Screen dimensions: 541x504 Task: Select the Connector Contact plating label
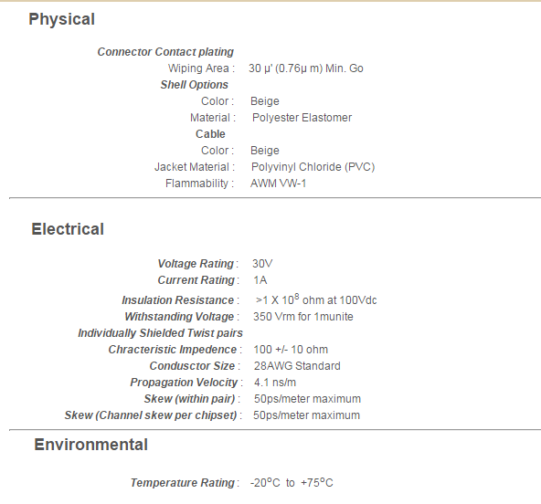(165, 52)
